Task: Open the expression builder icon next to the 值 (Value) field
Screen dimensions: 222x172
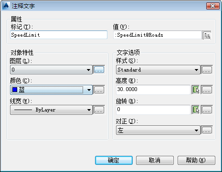Action: pyautogui.click(x=207, y=35)
